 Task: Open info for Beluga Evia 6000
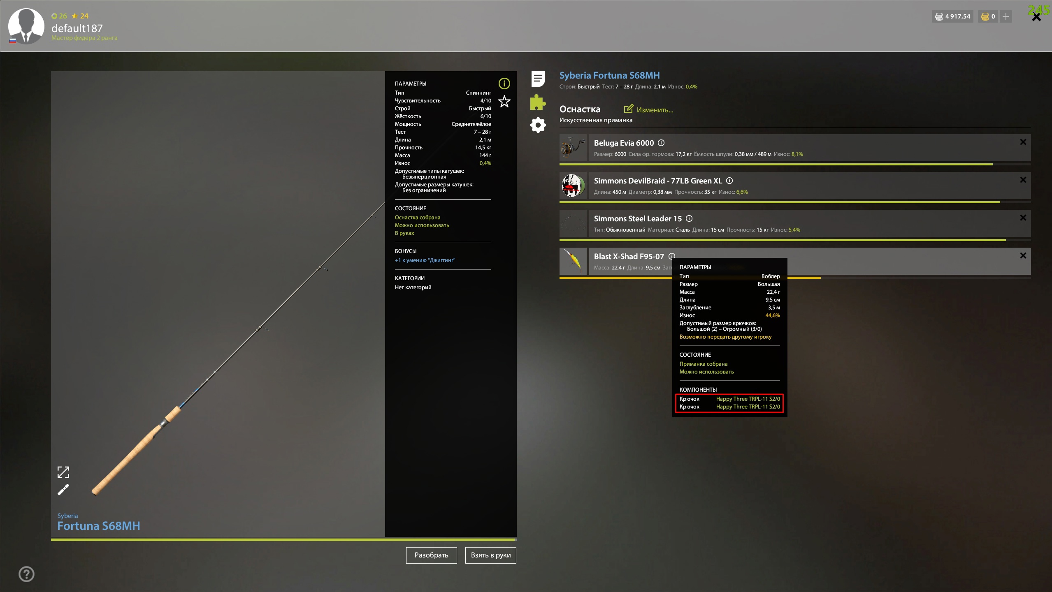click(661, 143)
